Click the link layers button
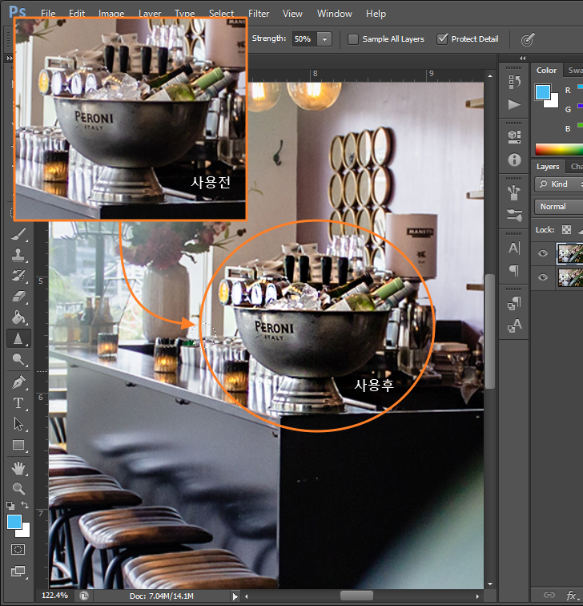583x606 pixels. [549, 595]
